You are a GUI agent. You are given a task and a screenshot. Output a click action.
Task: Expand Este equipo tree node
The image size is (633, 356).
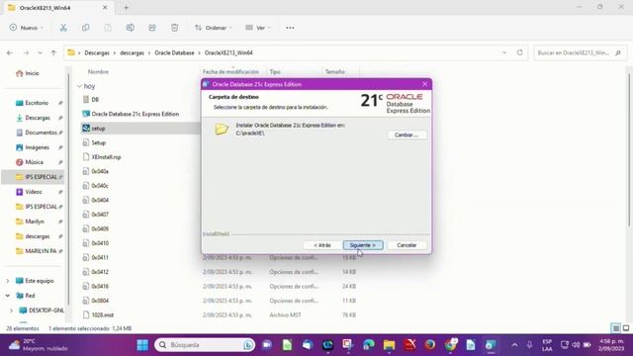[x=8, y=281]
